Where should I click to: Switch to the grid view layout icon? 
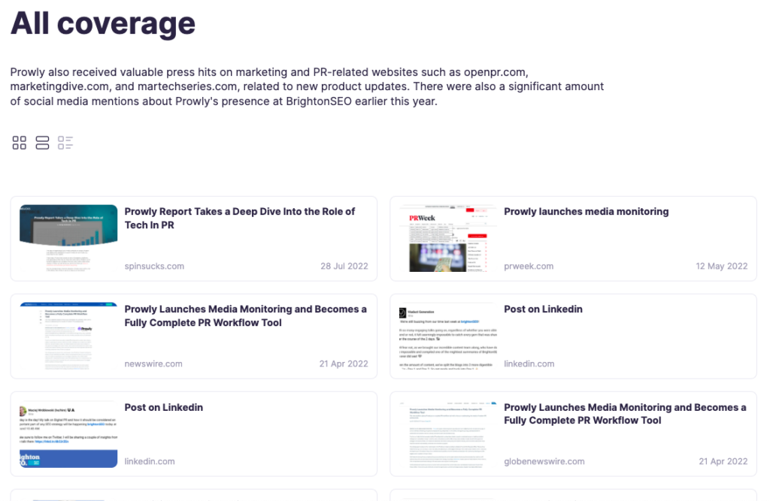tap(20, 143)
